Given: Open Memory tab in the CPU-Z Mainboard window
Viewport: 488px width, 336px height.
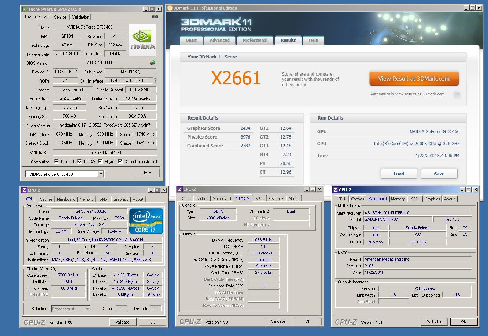Looking at the screenshot, I should click(x=398, y=199).
